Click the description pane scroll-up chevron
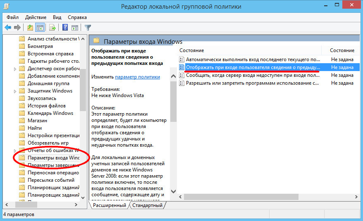363x221 pixels. [x=173, y=76]
